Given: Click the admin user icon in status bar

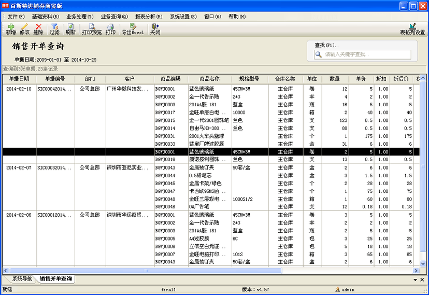Looking at the screenshot, I should tap(338, 289).
